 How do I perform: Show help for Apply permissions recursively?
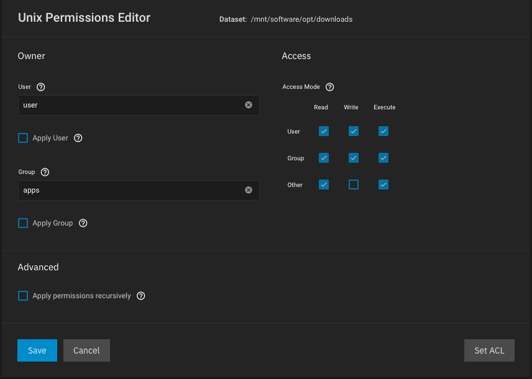[x=141, y=296]
